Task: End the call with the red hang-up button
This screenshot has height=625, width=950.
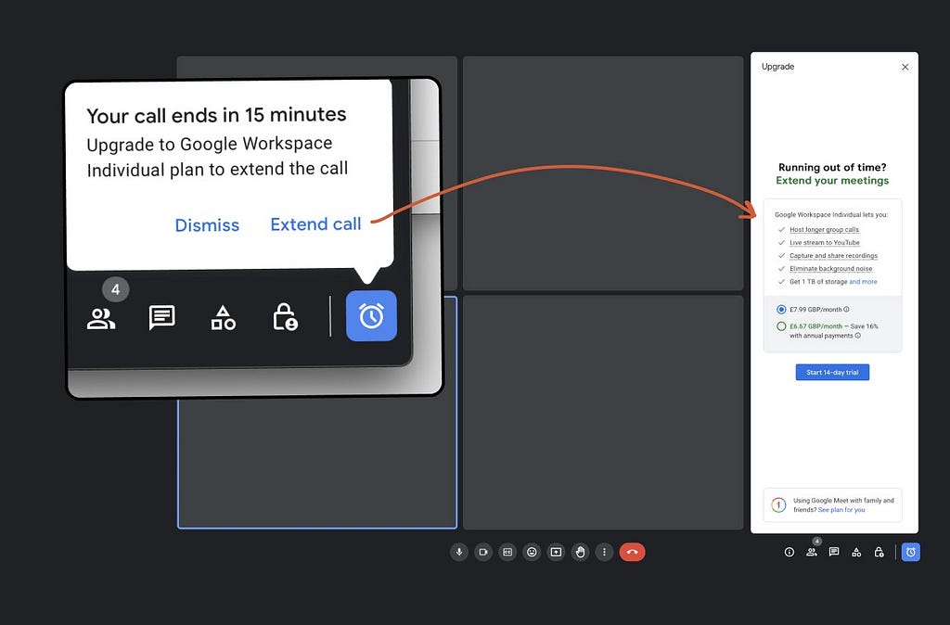Action: coord(633,552)
